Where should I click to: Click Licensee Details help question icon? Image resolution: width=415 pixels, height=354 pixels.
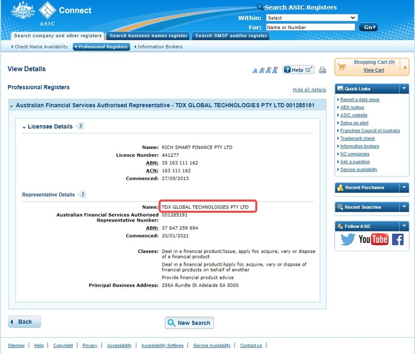click(80, 126)
